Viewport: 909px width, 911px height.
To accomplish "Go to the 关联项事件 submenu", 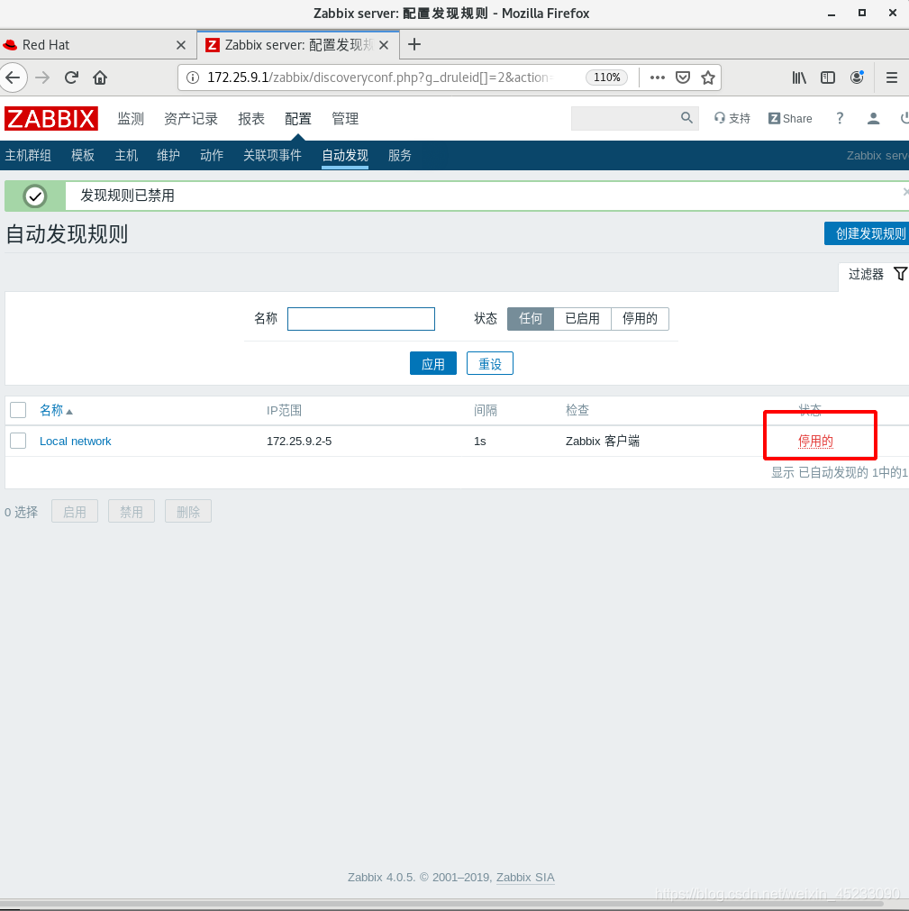I will 272,155.
